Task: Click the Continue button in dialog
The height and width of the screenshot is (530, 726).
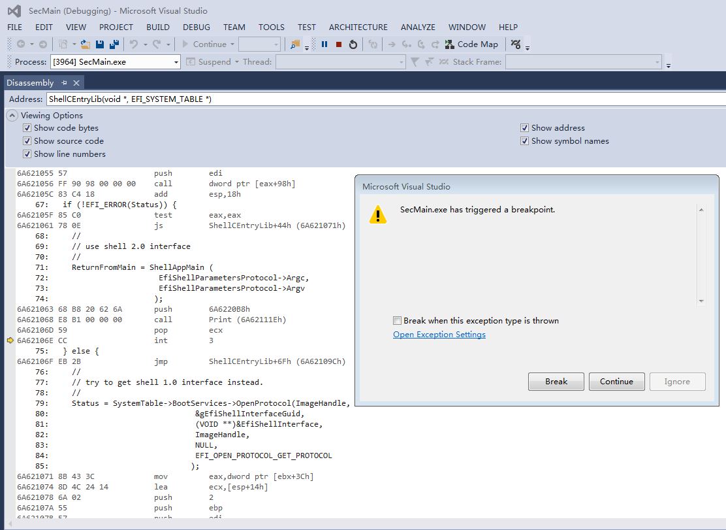Action: click(617, 381)
